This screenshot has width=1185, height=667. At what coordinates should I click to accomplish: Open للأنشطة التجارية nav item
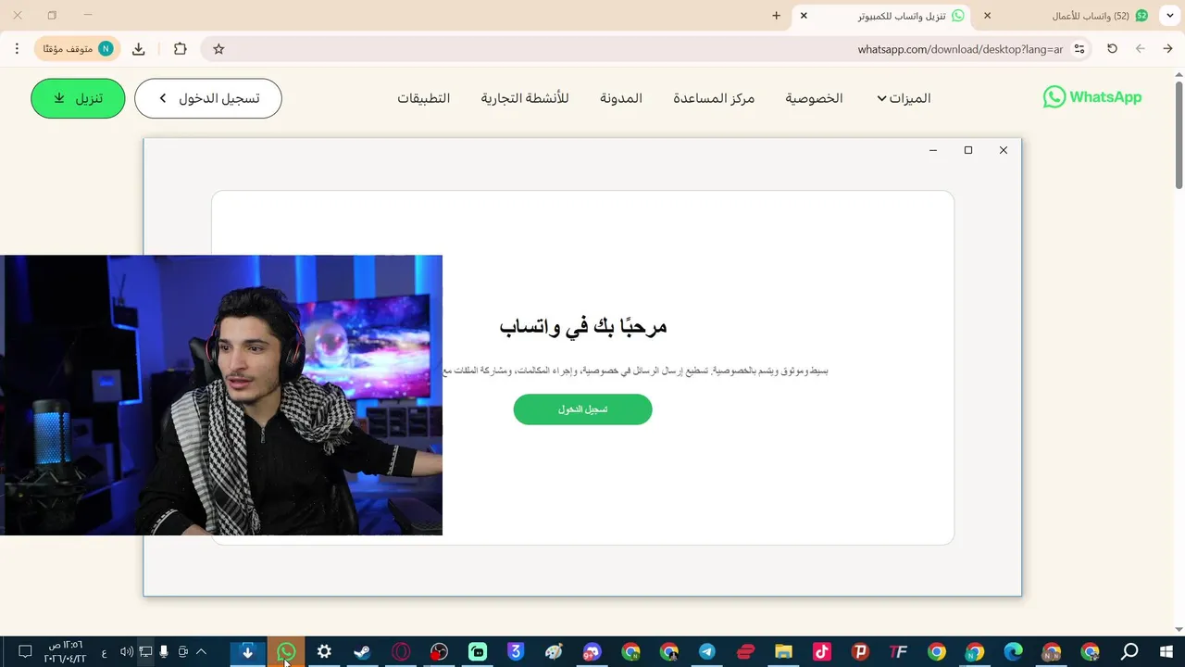point(525,98)
